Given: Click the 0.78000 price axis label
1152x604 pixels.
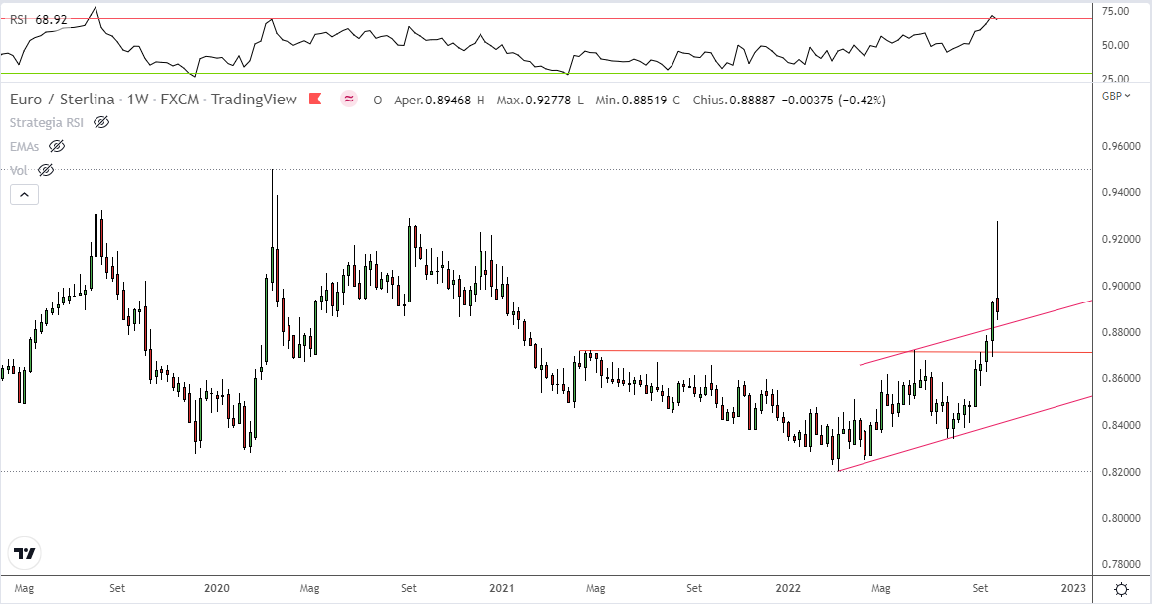Looking at the screenshot, I should [x=1121, y=565].
